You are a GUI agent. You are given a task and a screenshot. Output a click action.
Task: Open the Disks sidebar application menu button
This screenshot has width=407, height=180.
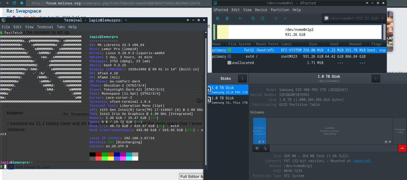tap(242, 78)
